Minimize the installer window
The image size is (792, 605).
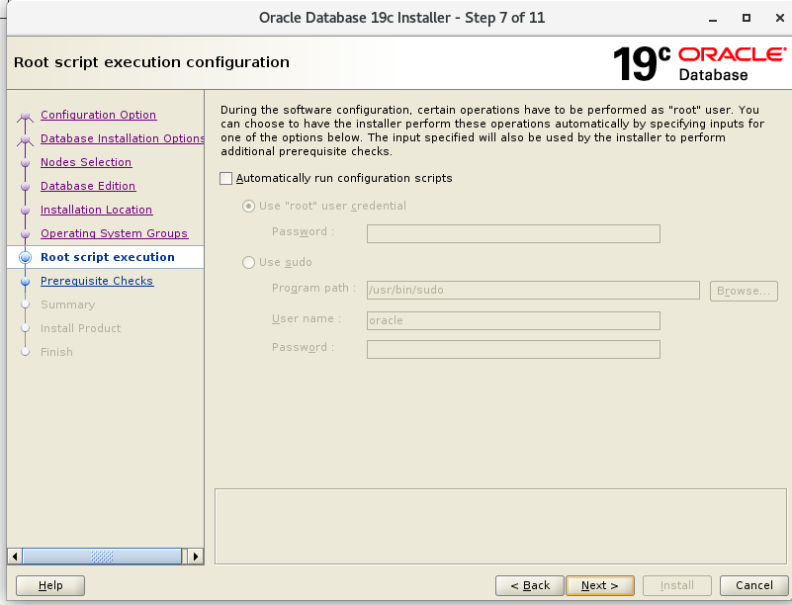(713, 18)
